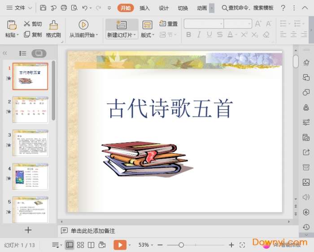The height and width of the screenshot is (252, 314).
Task: Undo the last action
Action: tap(85, 8)
